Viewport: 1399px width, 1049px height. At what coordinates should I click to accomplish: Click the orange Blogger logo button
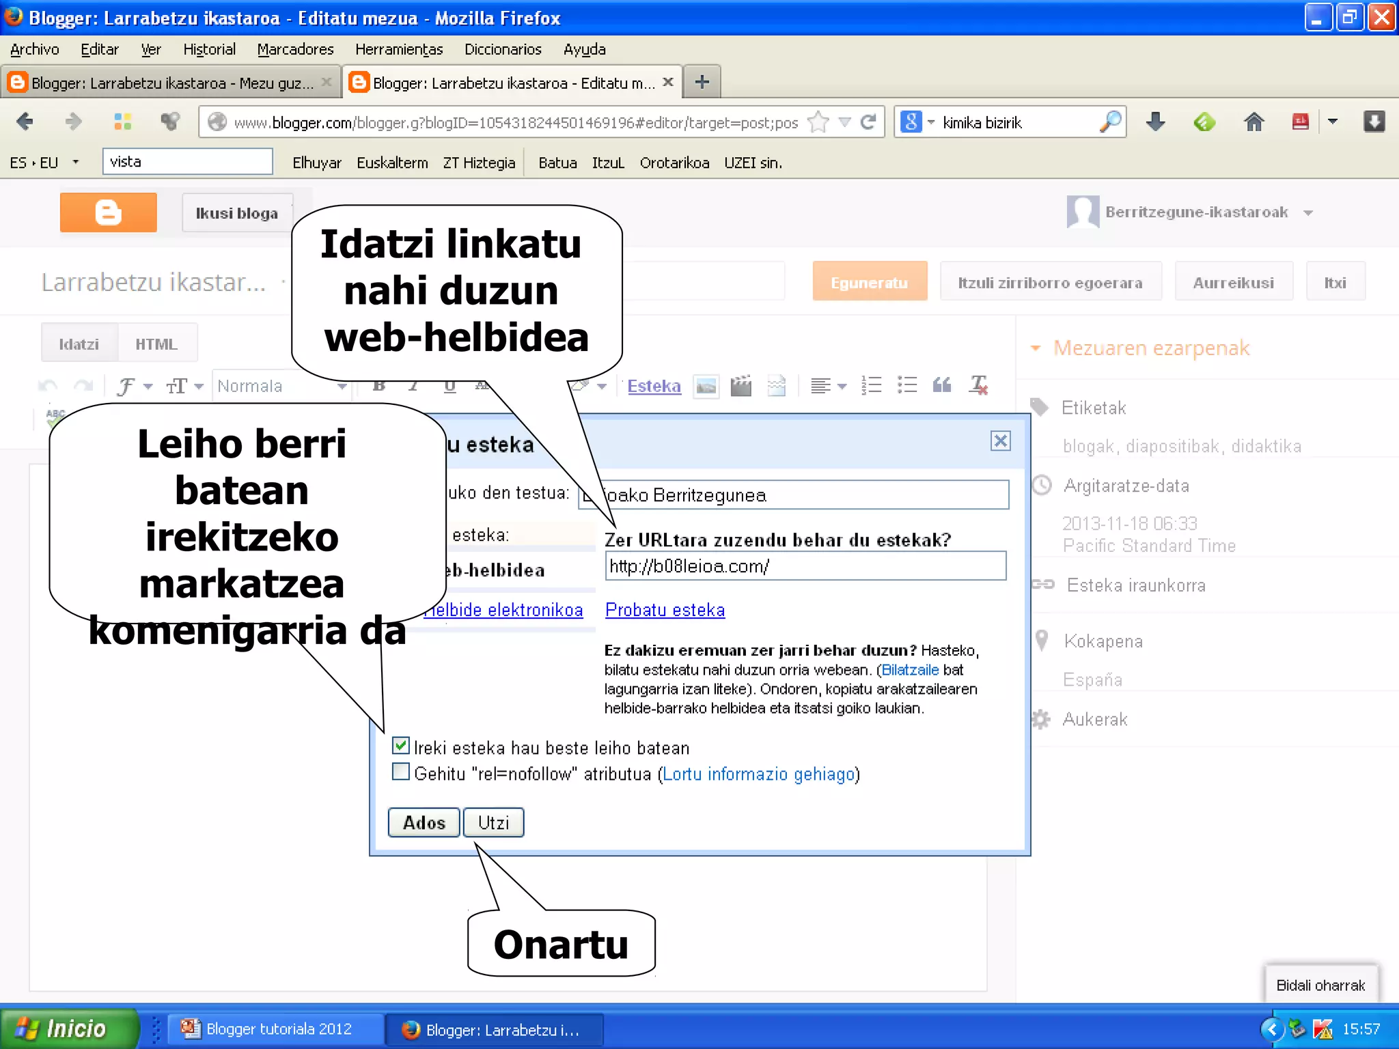(x=108, y=212)
